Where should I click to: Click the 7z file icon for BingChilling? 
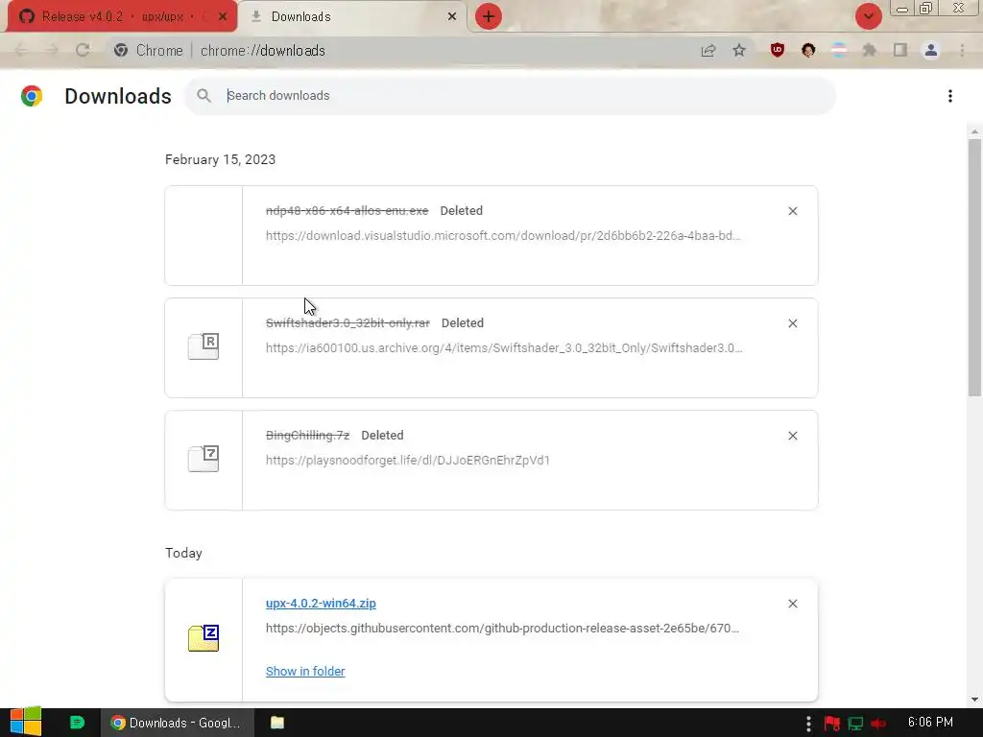204,458
